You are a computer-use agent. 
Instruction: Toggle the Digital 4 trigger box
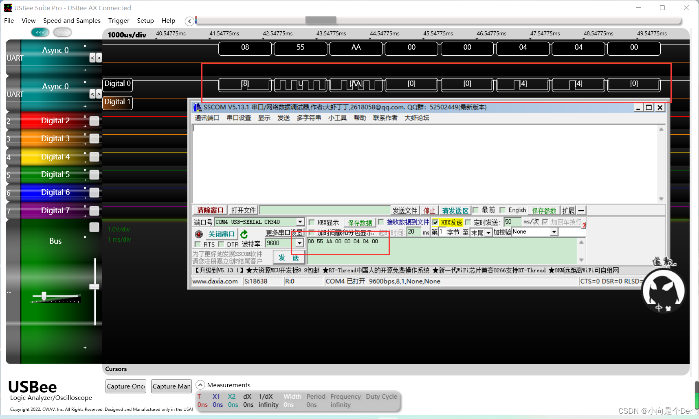[x=94, y=157]
